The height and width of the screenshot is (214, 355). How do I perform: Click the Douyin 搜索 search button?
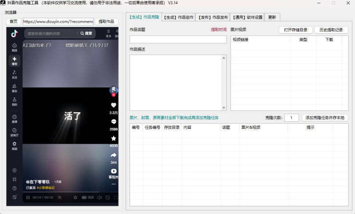(x=86, y=33)
